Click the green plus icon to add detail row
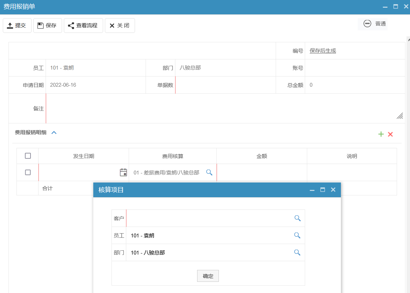 [x=381, y=134]
